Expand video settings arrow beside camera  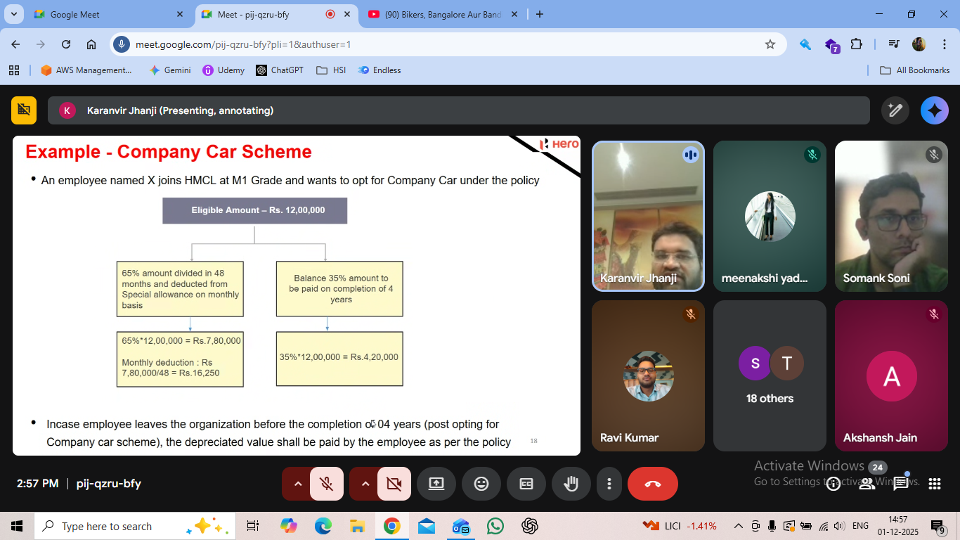point(365,484)
